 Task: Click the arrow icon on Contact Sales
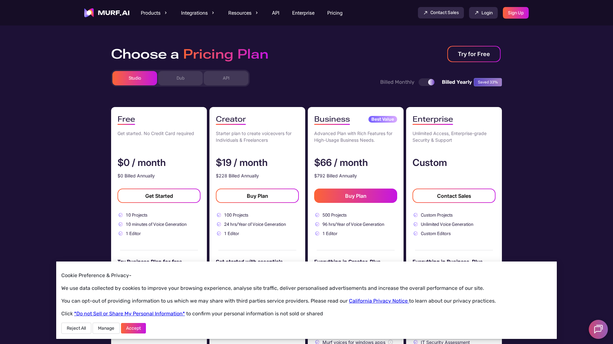tap(425, 13)
